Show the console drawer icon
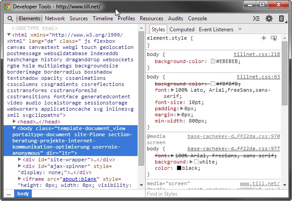The height and width of the screenshot is (201, 292). coord(256,19)
